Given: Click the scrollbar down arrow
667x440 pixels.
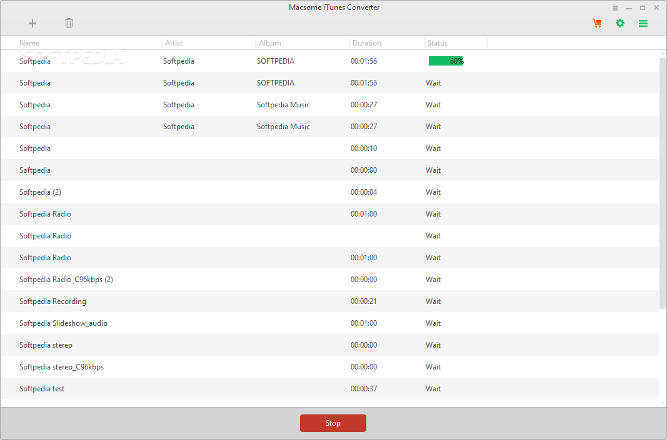Looking at the screenshot, I should pyautogui.click(x=663, y=403).
